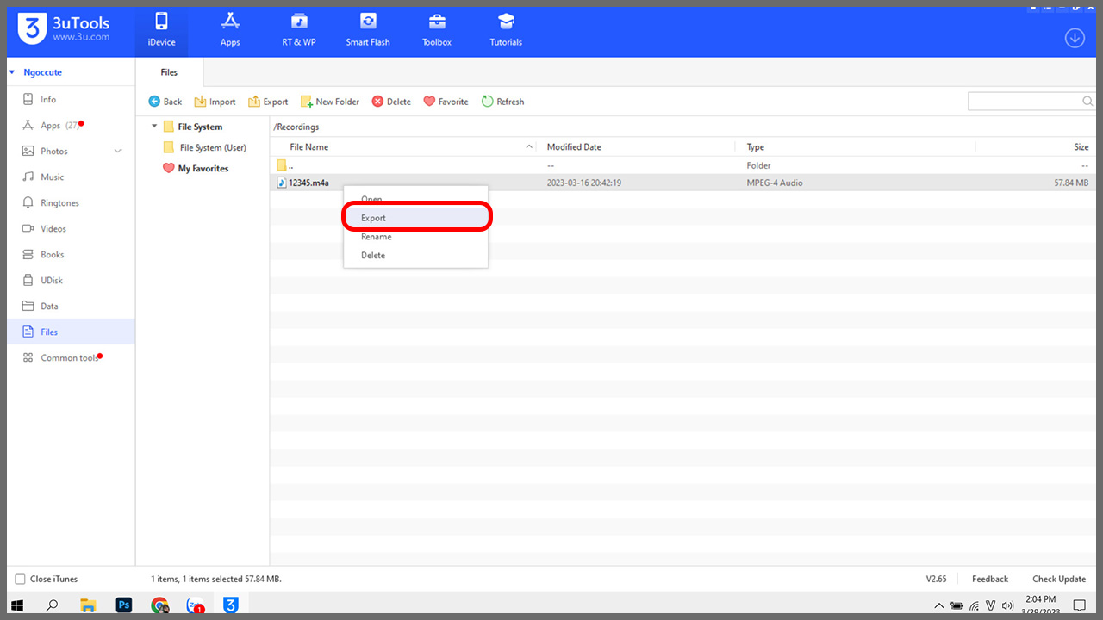Click the search input field

[x=1024, y=102]
